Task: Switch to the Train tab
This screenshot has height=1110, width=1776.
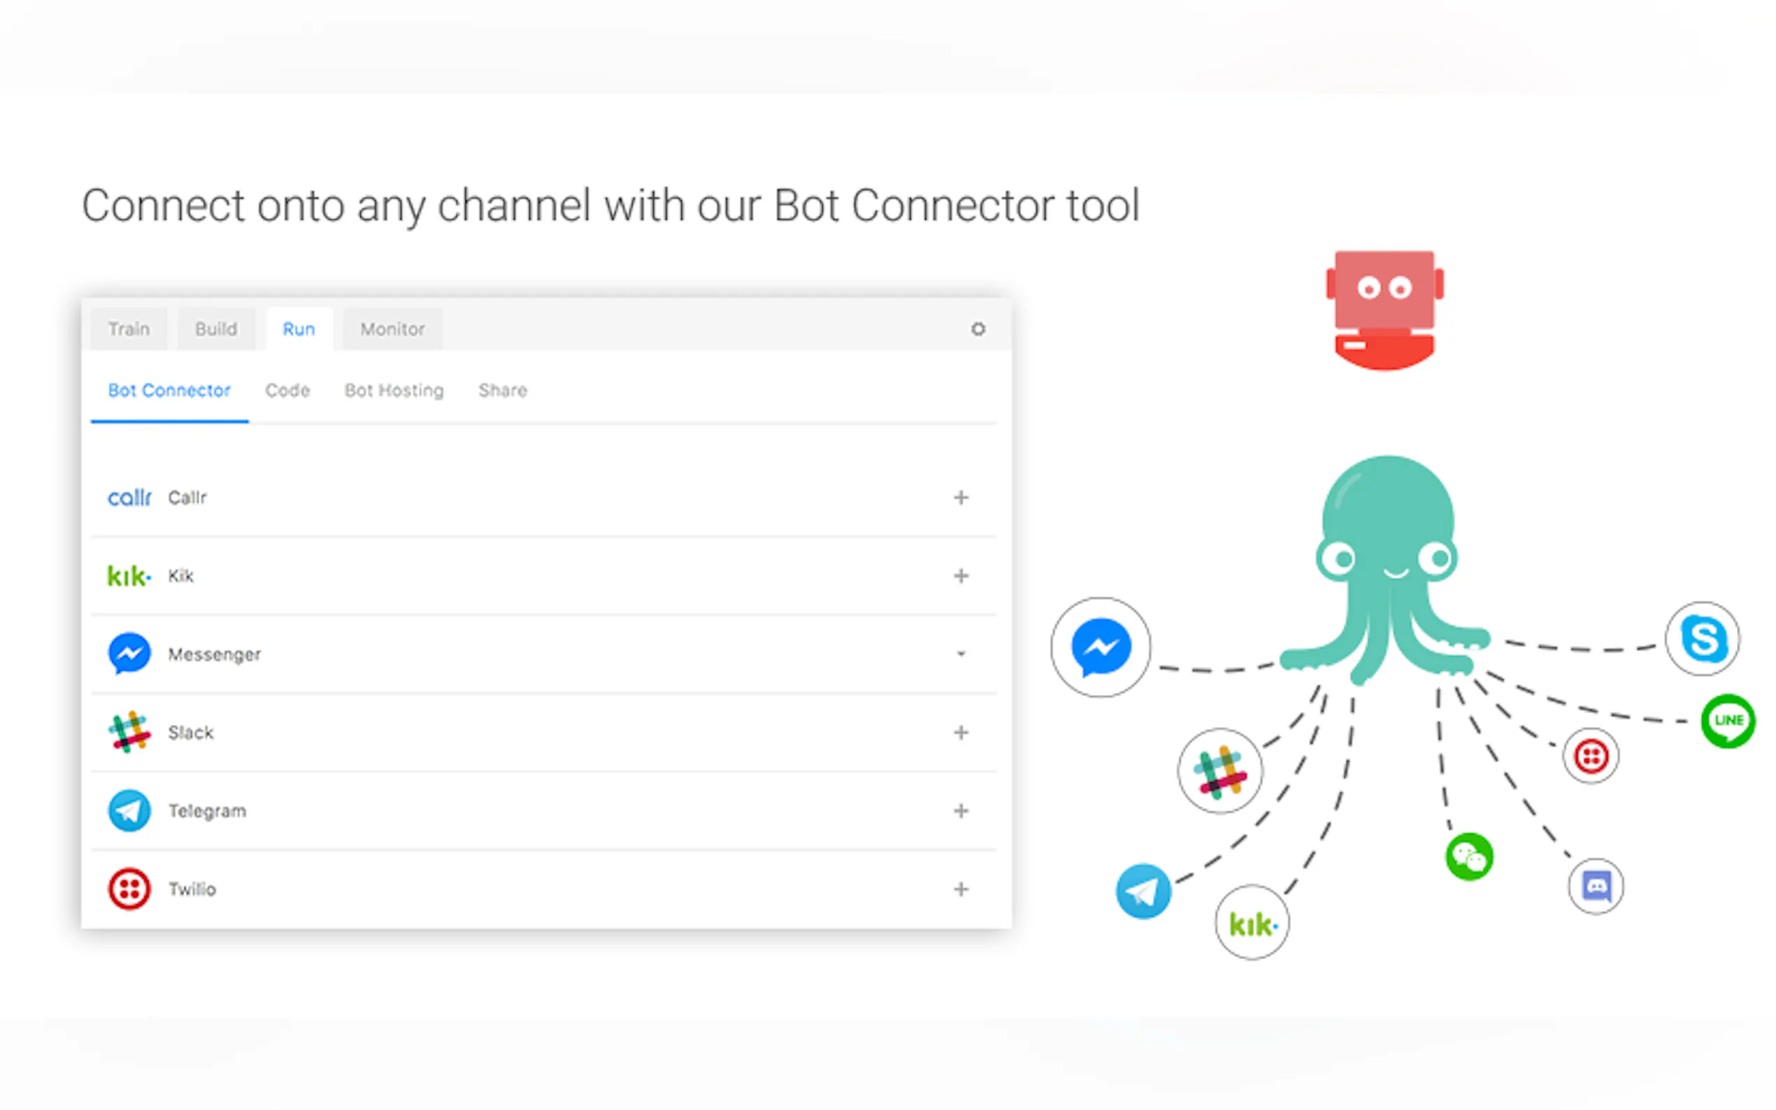Action: click(129, 329)
